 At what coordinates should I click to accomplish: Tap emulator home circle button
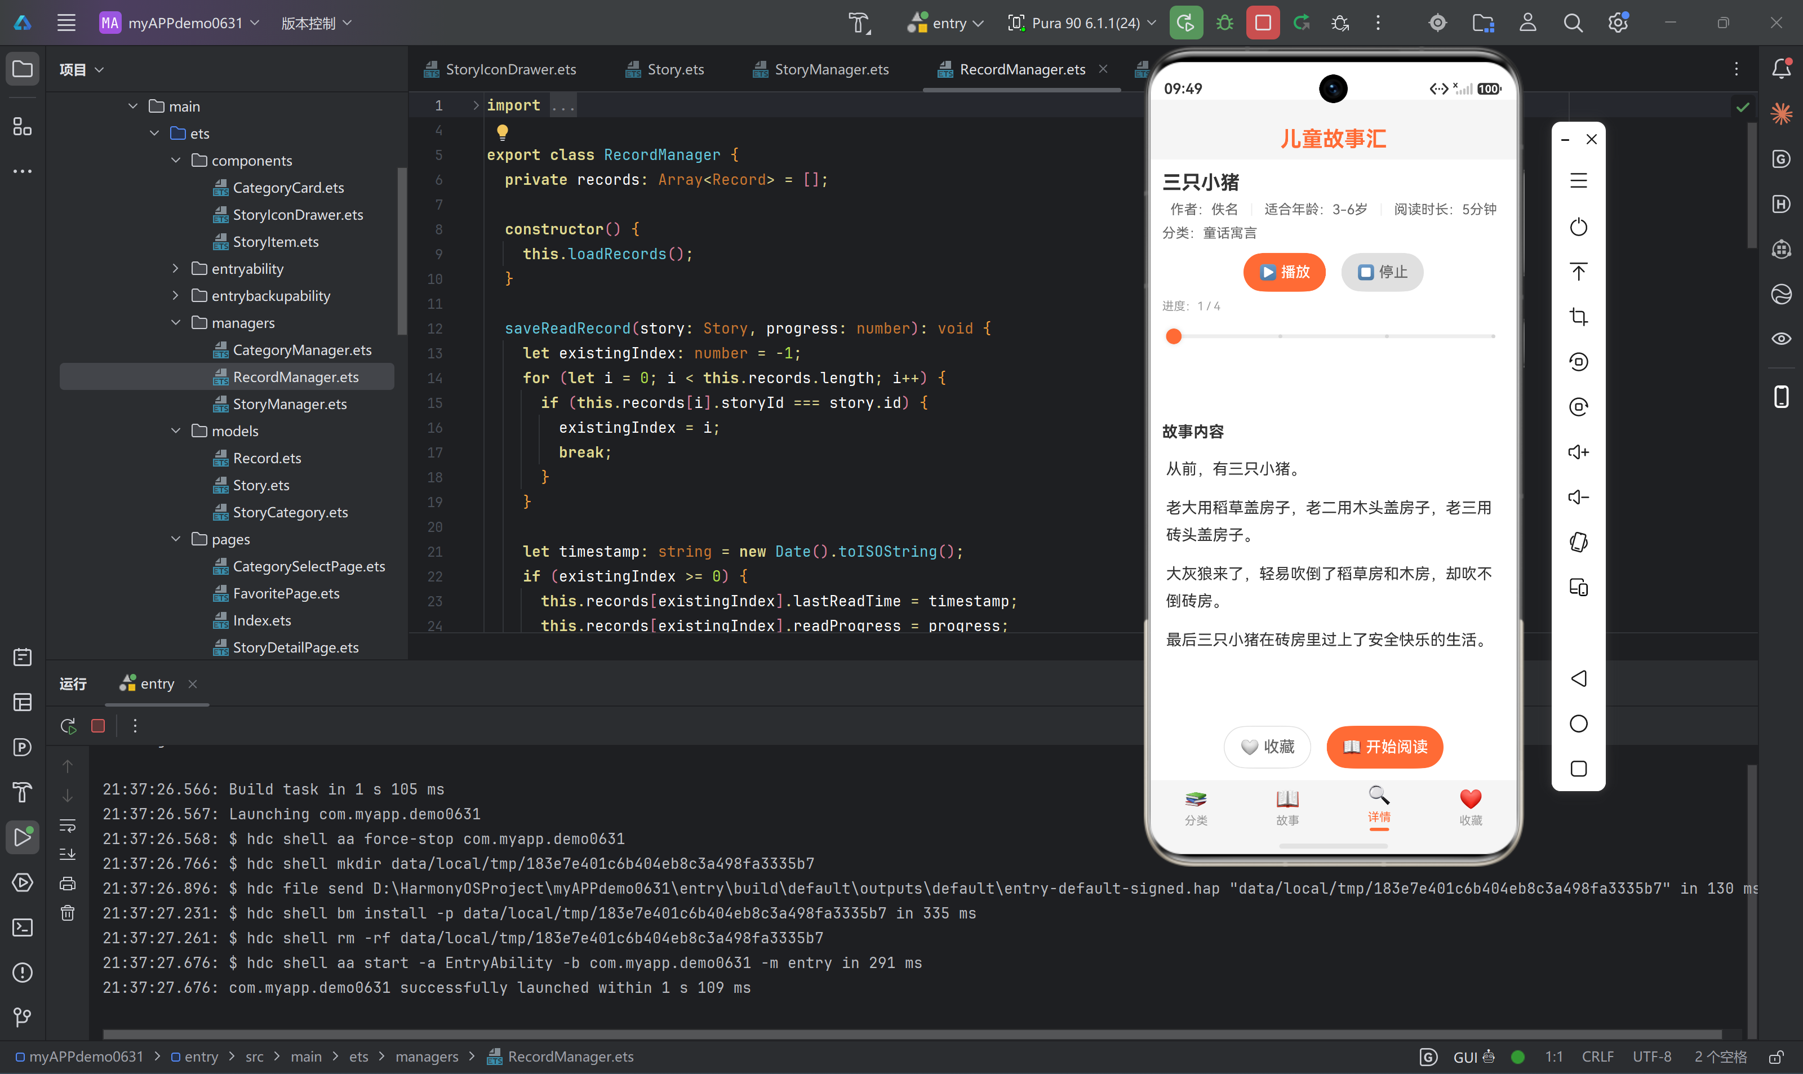click(1578, 724)
